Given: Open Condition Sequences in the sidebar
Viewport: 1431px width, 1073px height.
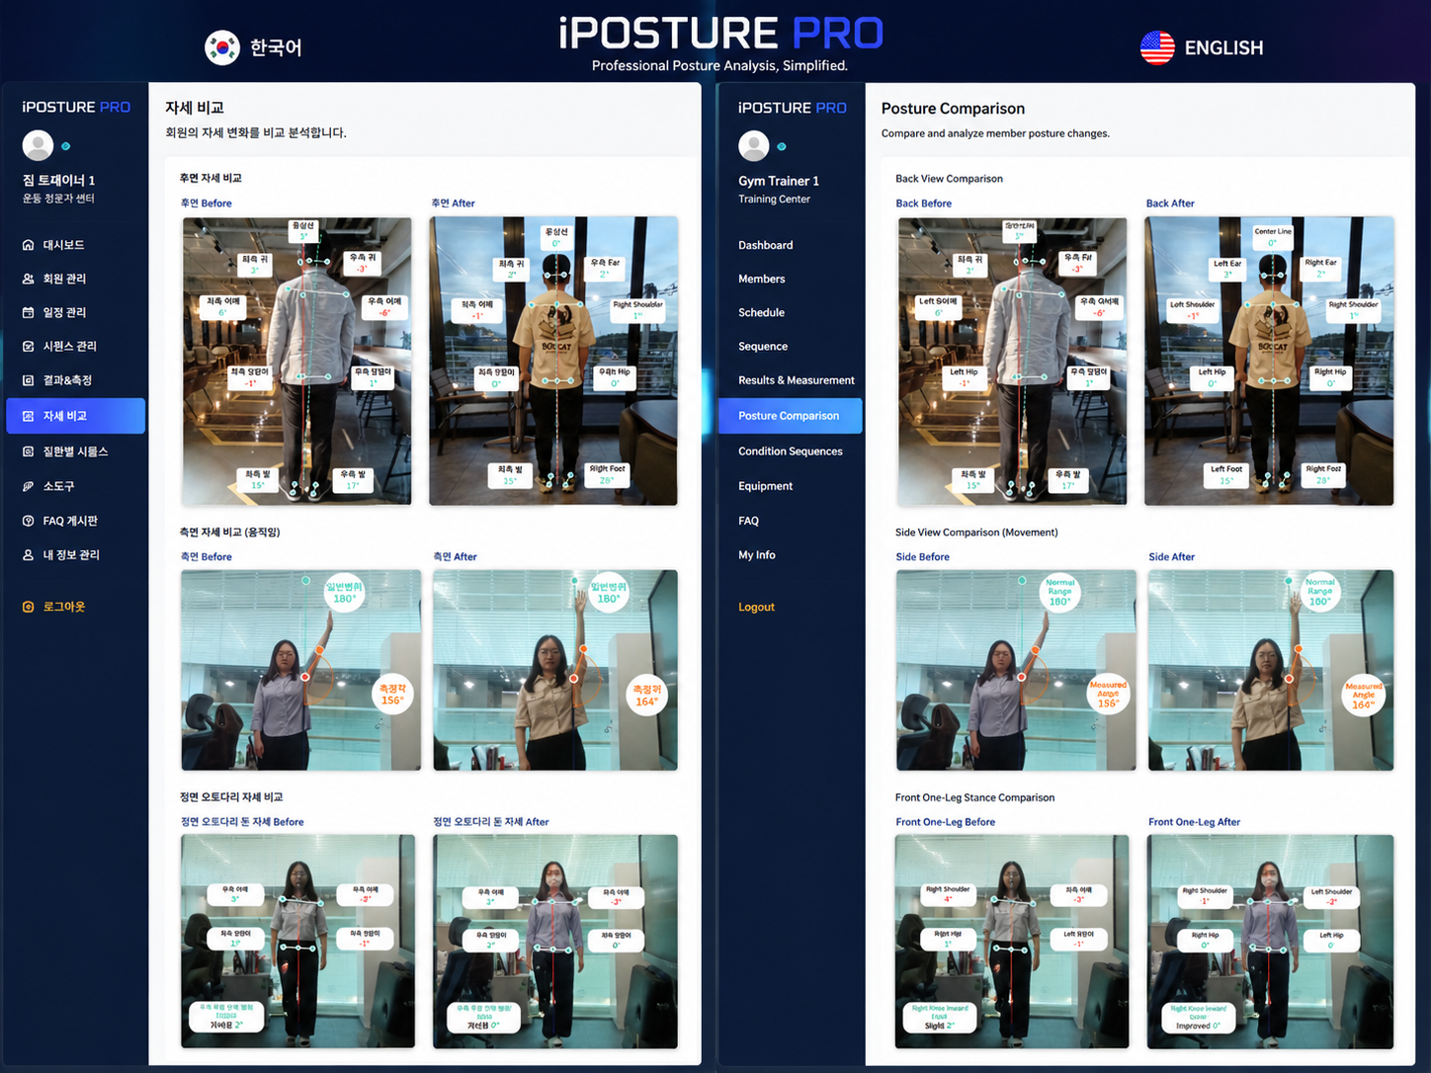Looking at the screenshot, I should (791, 452).
